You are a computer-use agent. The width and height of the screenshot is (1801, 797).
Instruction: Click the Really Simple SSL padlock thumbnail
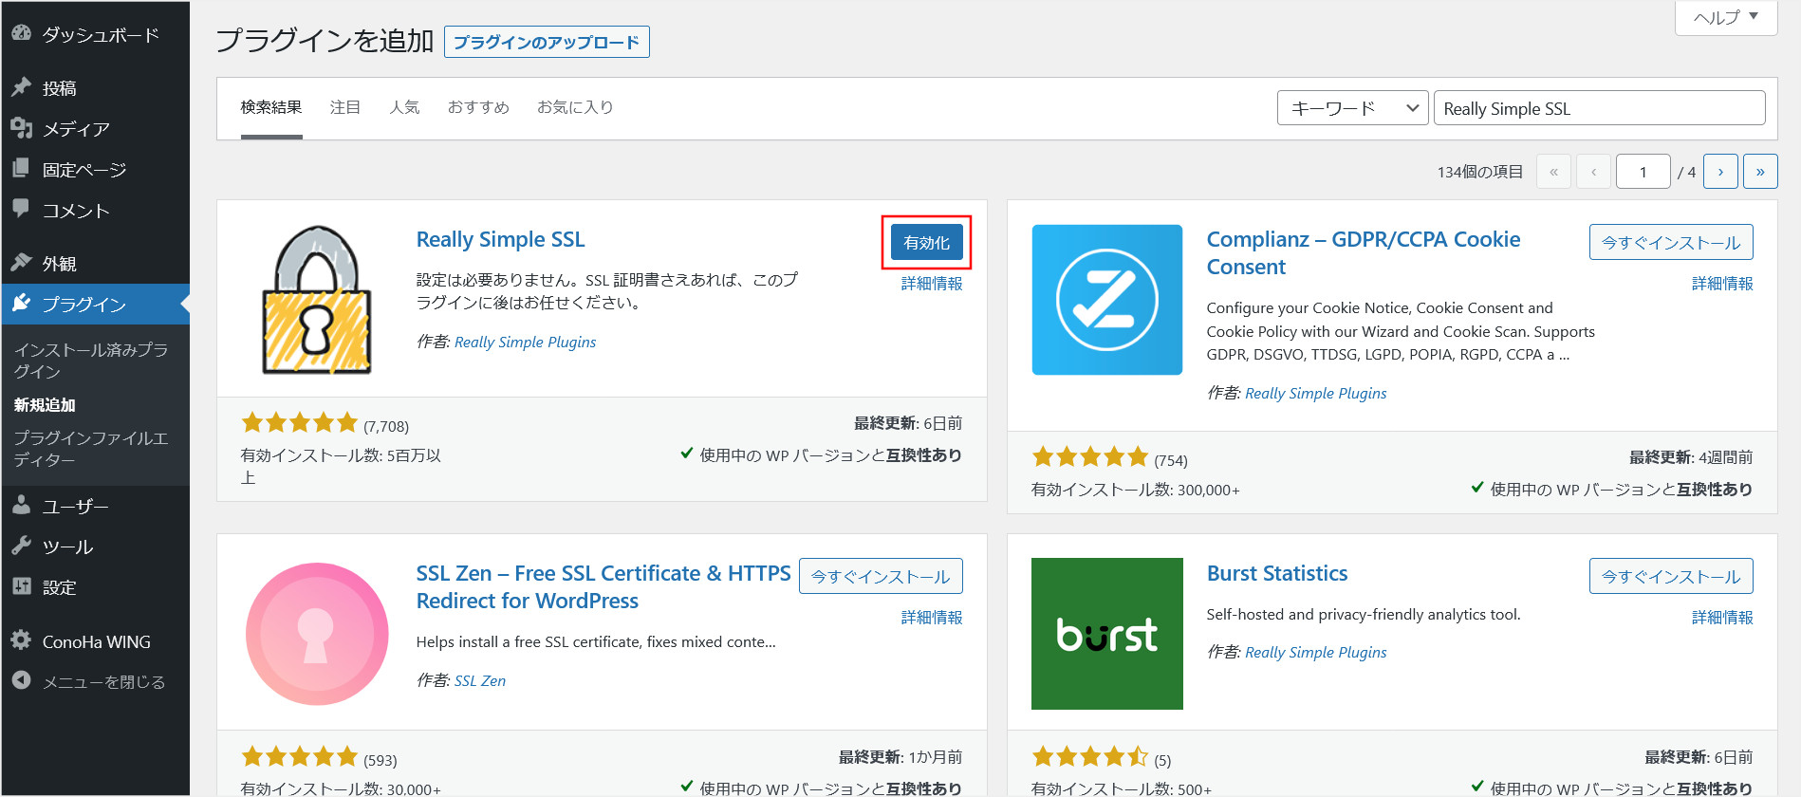pyautogui.click(x=317, y=300)
